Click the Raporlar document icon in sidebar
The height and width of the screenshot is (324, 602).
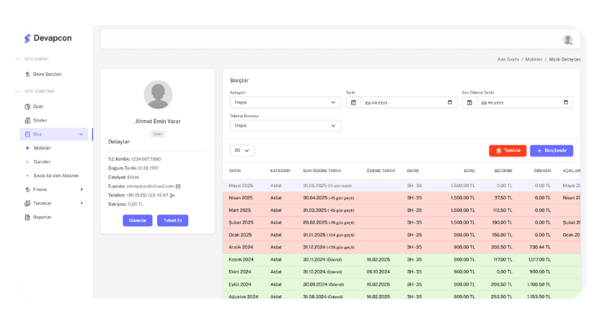[27, 217]
